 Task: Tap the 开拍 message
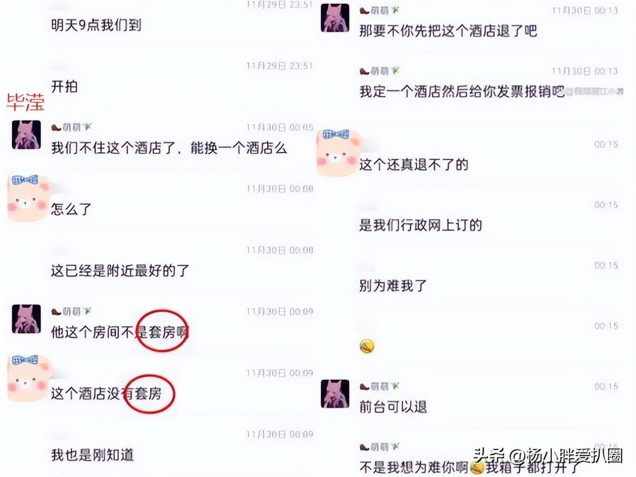pyautogui.click(x=64, y=86)
